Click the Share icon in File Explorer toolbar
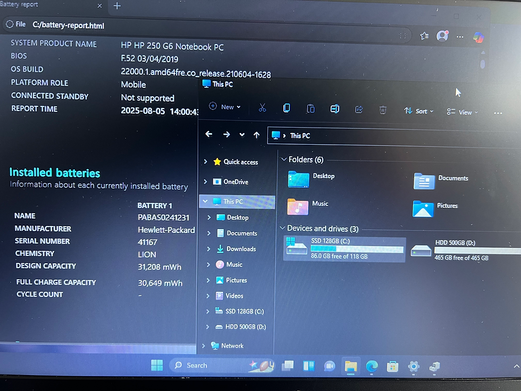Screen dimensions: 521x391 [x=359, y=110]
